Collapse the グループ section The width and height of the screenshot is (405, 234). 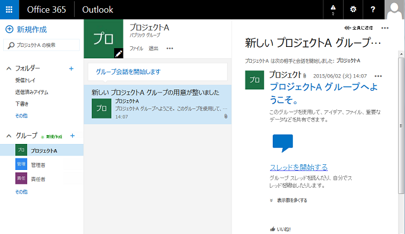pyautogui.click(x=9, y=136)
